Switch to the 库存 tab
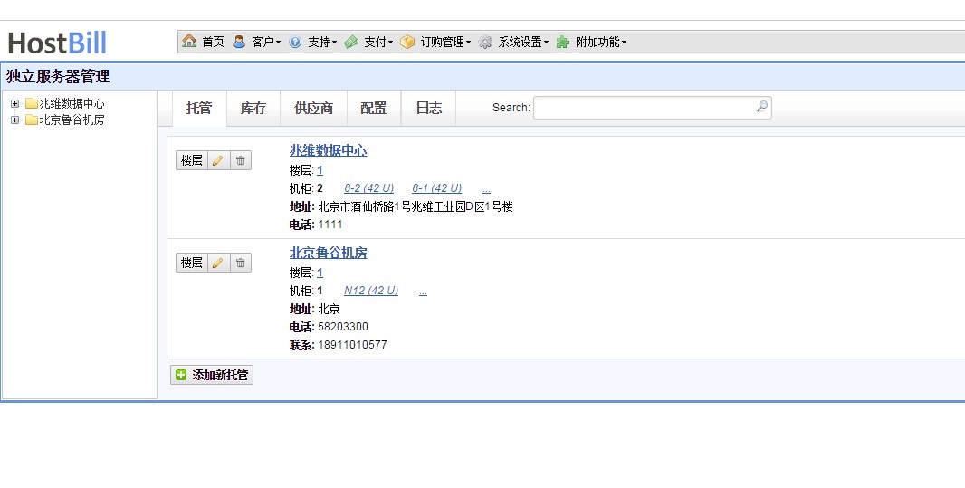 [x=253, y=109]
